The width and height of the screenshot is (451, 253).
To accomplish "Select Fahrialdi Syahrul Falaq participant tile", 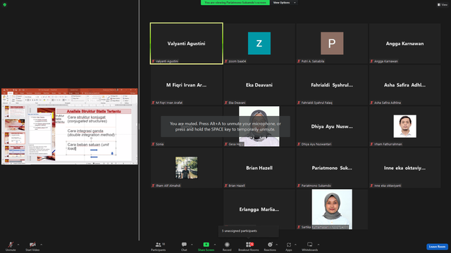I will (x=332, y=85).
